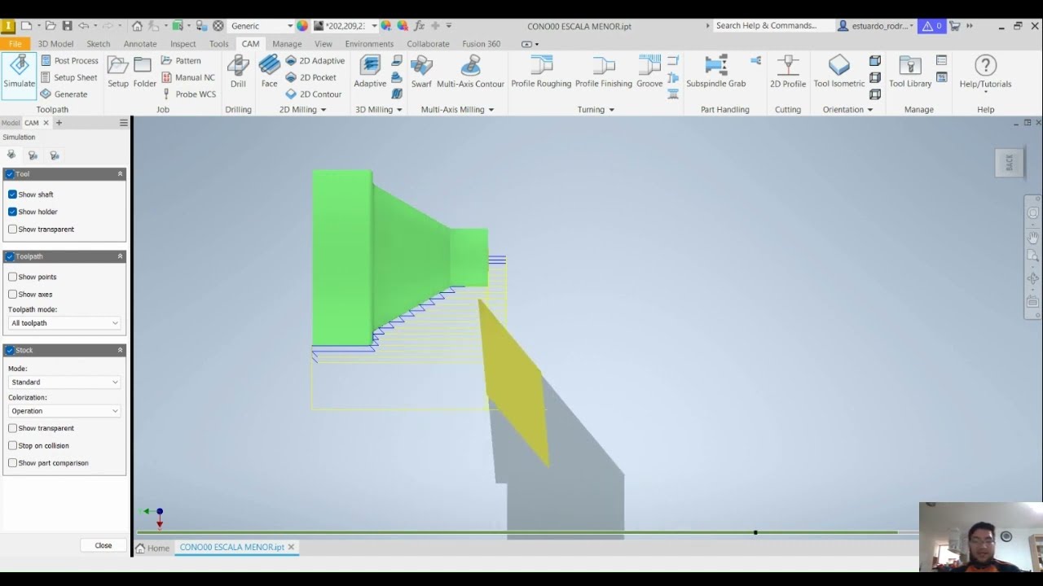Open the Generic material dropdown
The image size is (1043, 586).
pos(262,26)
